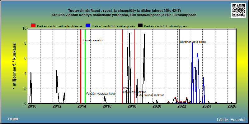This screenshot has width=249, height=124.
Task: Click the y-axis title miljoonaa € / kuukausi
Action: coord(14,66)
